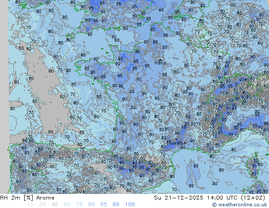
Task: Select the legend value 30
Action: pyautogui.click(x=42, y=205)
